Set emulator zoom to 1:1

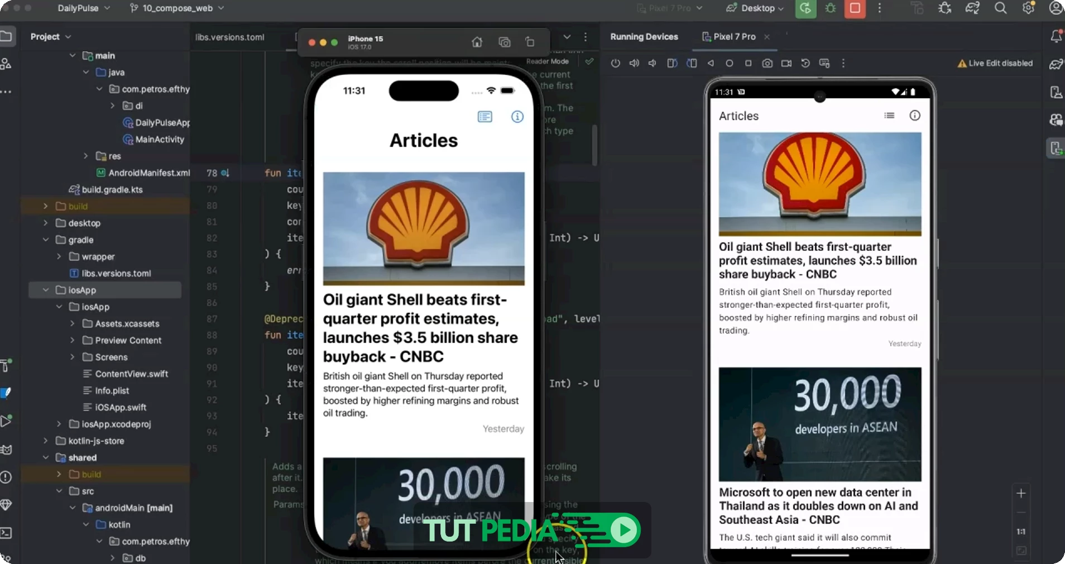coord(1021,532)
